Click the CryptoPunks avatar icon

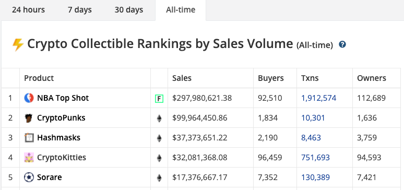(29, 118)
